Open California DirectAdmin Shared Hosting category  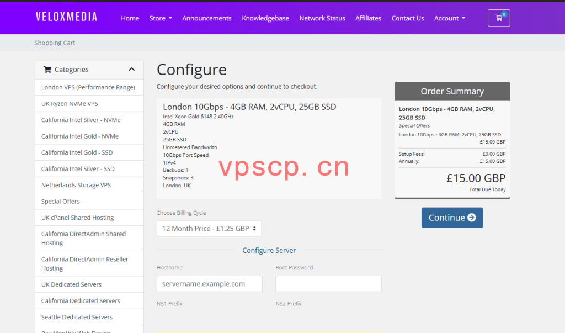coord(89,238)
